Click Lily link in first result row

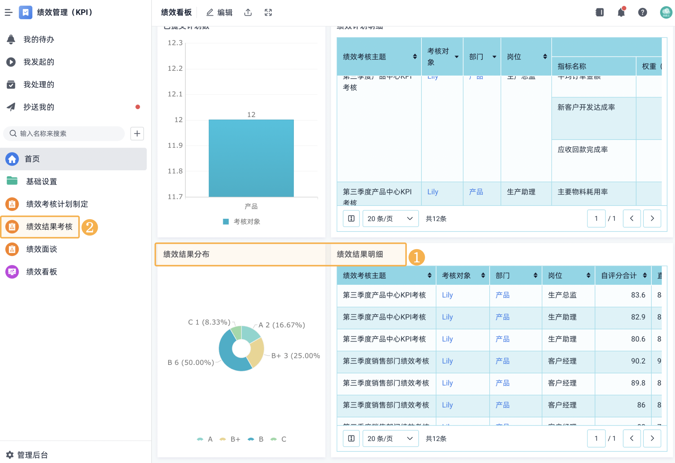pyautogui.click(x=447, y=295)
